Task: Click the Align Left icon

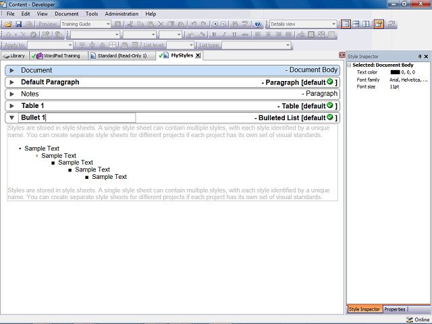Action: (x=258, y=34)
